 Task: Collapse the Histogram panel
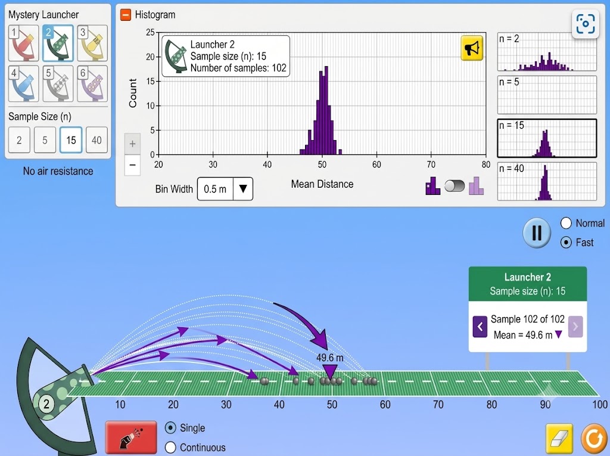[126, 15]
